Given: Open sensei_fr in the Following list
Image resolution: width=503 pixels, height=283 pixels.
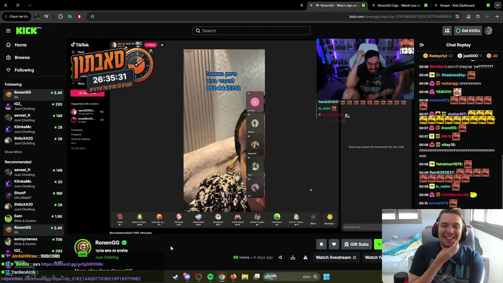Looking at the screenshot, I should tap(33, 118).
